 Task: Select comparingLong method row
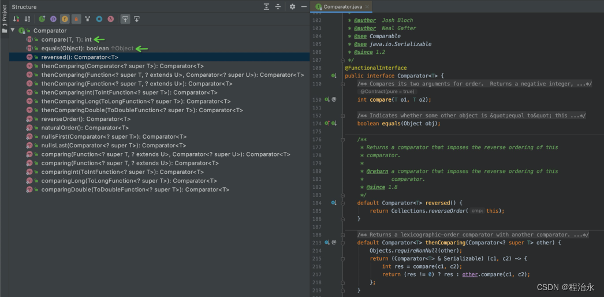[159, 181]
